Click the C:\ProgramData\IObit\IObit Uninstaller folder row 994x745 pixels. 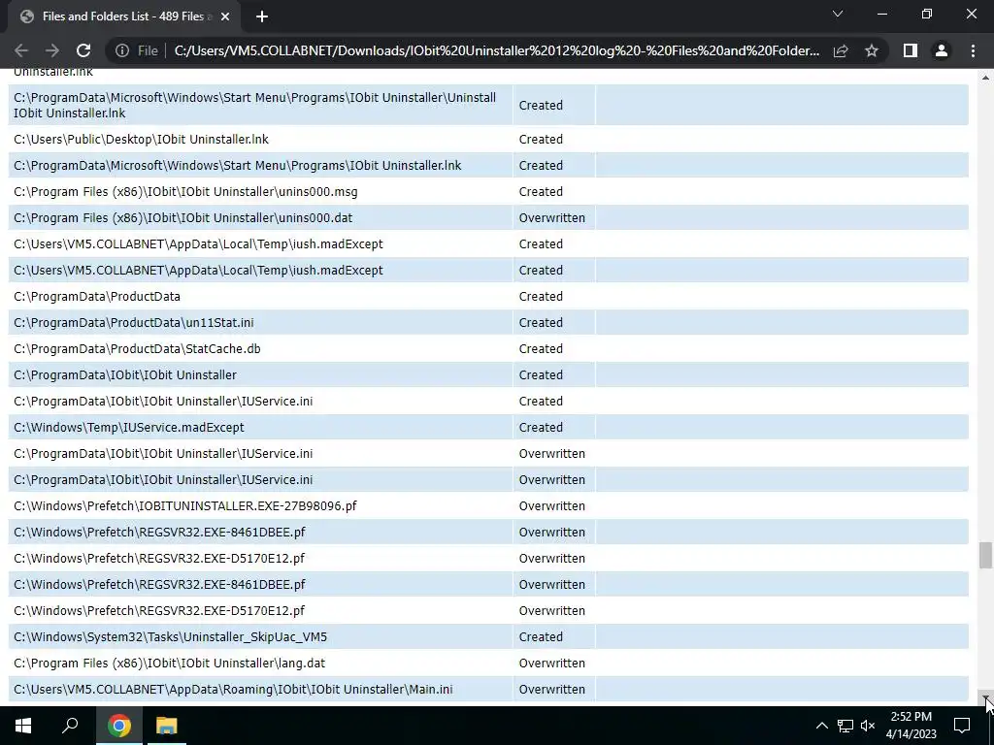pyautogui.click(x=488, y=375)
